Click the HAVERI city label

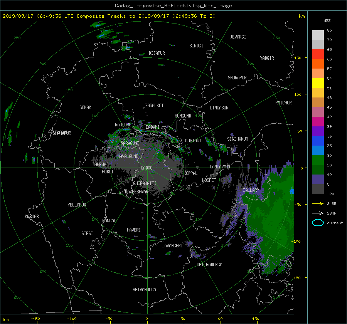coord(134,230)
